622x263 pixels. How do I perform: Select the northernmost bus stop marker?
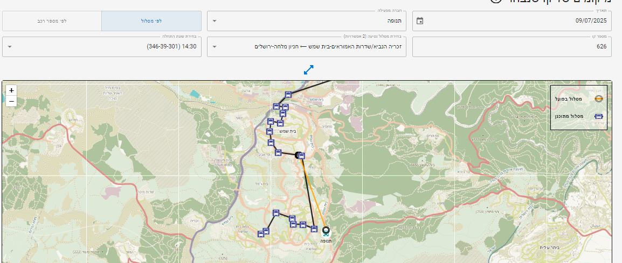point(288,94)
